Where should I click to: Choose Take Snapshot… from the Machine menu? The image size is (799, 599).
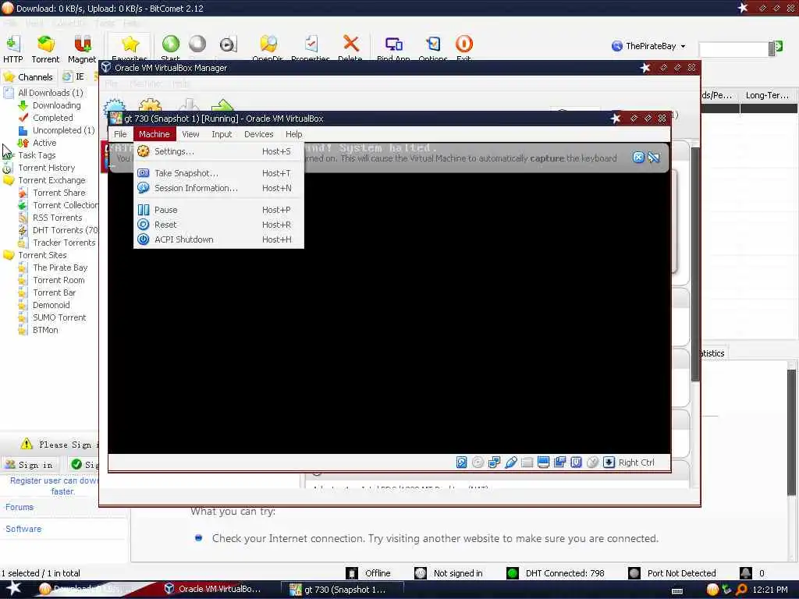pos(218,173)
